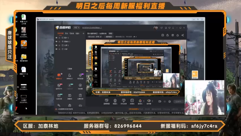The width and height of the screenshot is (241, 136).
Task: Open the yellow folder desktop icon
Action: 24,58
